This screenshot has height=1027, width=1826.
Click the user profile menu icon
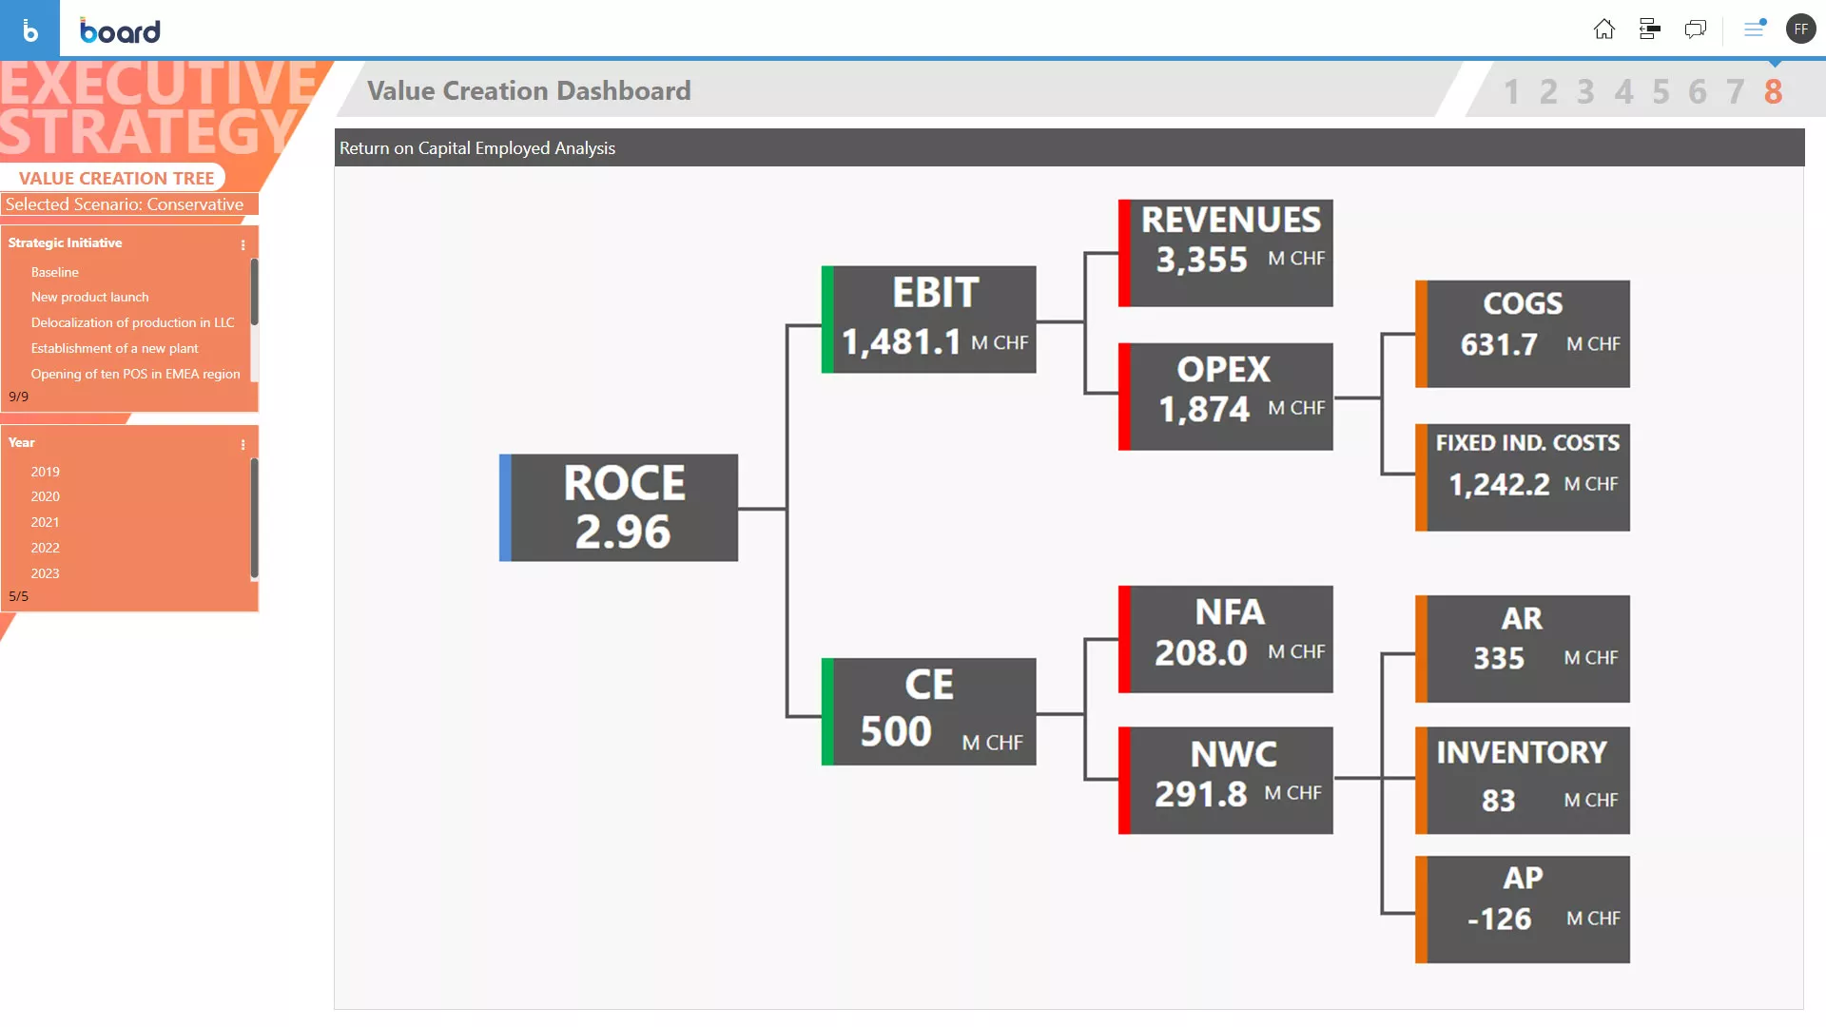pos(1798,28)
